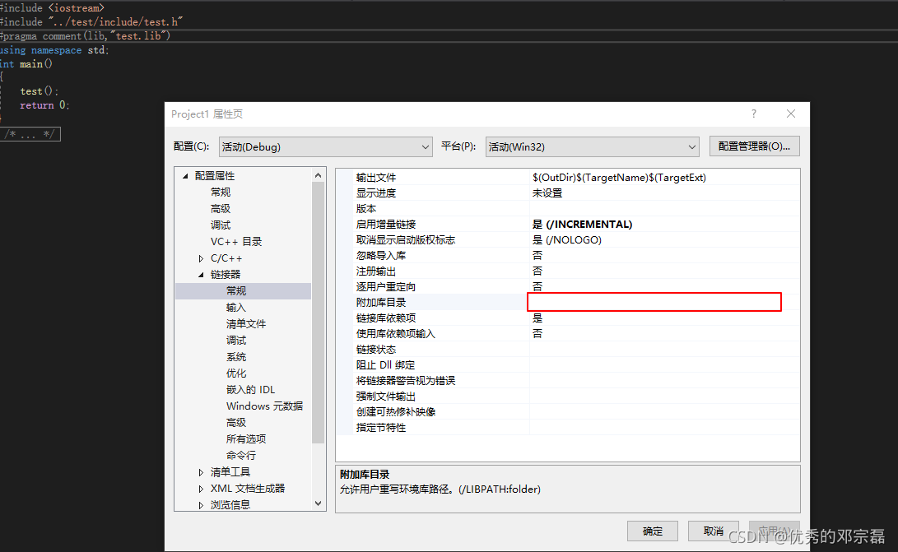Click the 取消显示启动版权标志 row
Viewport: 898px width, 552px height.
pyautogui.click(x=568, y=240)
